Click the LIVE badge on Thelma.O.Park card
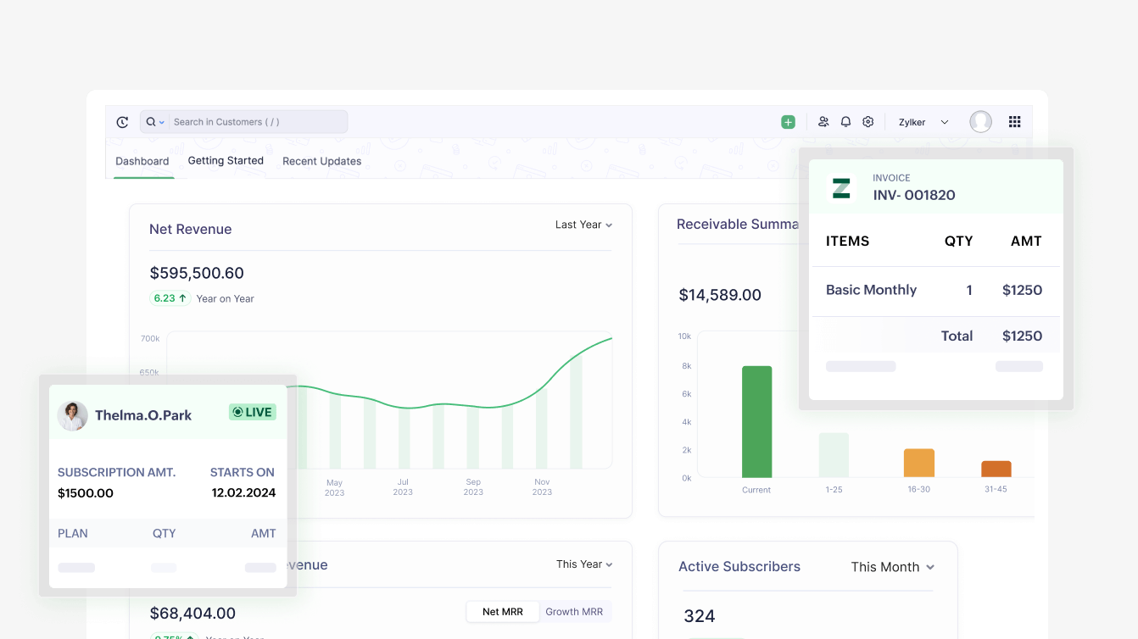The height and width of the screenshot is (639, 1138). 252,412
